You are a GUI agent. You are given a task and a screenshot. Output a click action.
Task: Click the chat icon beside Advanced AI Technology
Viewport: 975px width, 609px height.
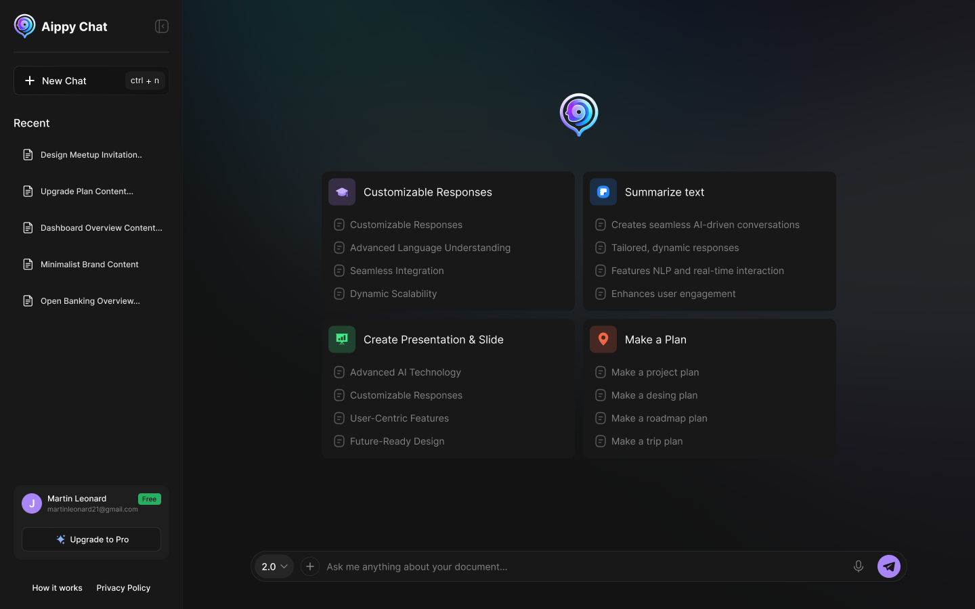(339, 372)
